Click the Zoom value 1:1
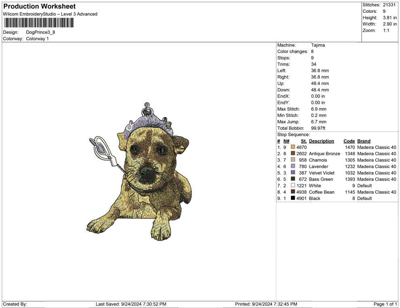The width and height of the screenshot is (400, 308). point(386,30)
